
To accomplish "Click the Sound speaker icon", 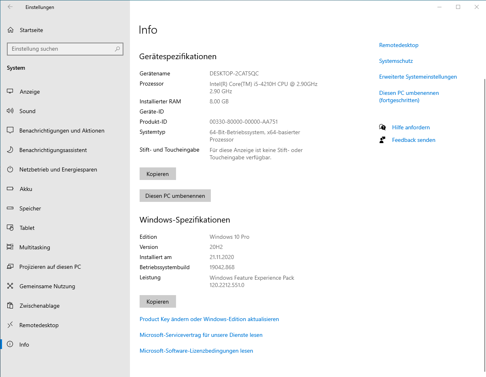I will click(x=11, y=111).
